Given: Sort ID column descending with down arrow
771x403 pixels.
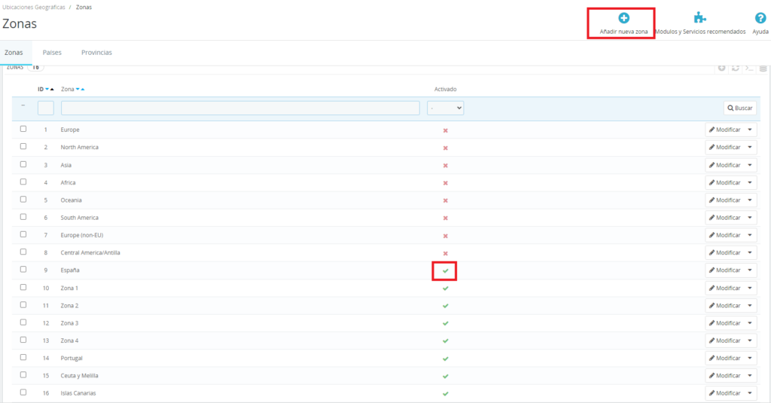Looking at the screenshot, I should point(47,90).
